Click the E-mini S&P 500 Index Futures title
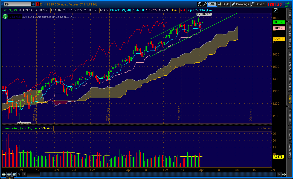Image resolution: width=293 pixels, height=179 pixels. [68, 4]
